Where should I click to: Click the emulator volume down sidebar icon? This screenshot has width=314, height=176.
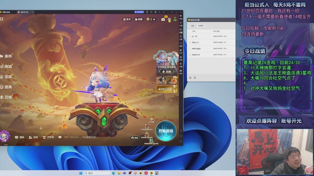point(181,31)
